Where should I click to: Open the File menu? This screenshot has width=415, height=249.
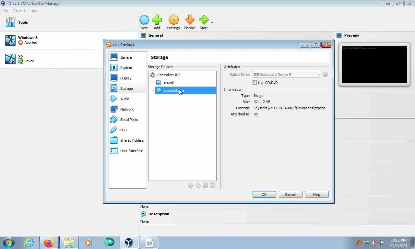(x=5, y=10)
